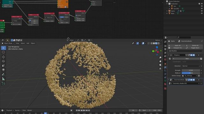Switch to solid viewport shading
The width and height of the screenshot is (204, 114).
click(x=154, y=43)
